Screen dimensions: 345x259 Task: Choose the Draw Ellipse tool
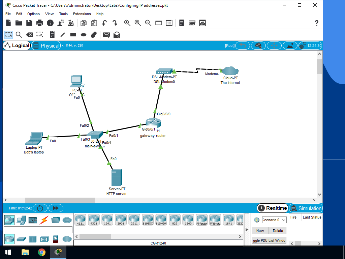[x=84, y=35]
